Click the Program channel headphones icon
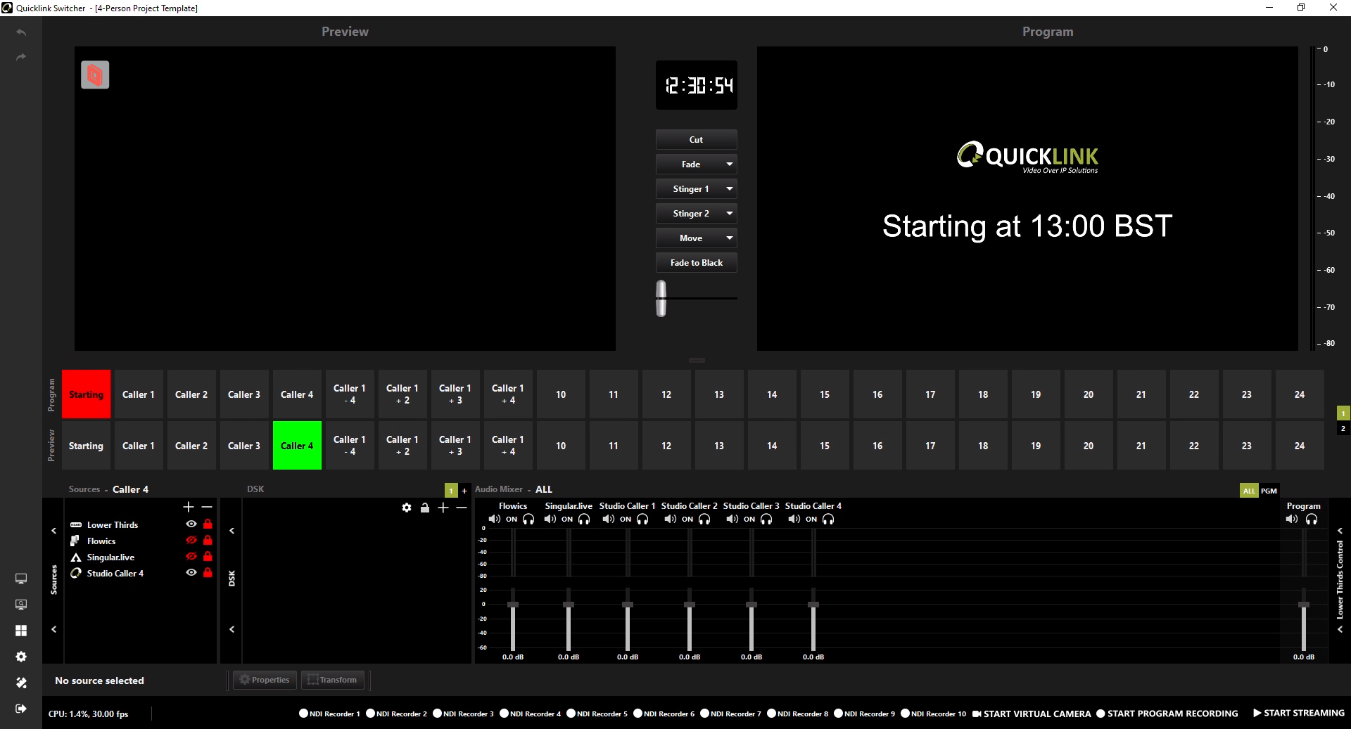Viewport: 1351px width, 729px height. 1312,520
